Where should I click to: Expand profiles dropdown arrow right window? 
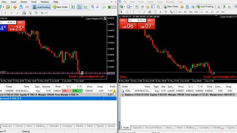[131, 7]
